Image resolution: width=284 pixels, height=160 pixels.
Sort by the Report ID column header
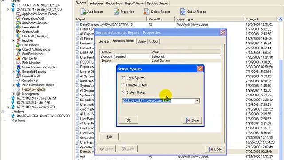[161, 19]
